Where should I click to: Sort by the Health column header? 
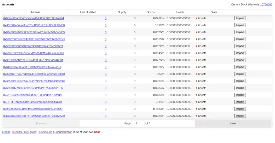tap(180, 12)
